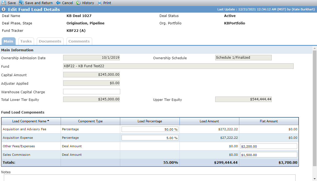The height and width of the screenshot is (181, 317).
Task: Click the Totals 55.00% percentage
Action: point(171,163)
